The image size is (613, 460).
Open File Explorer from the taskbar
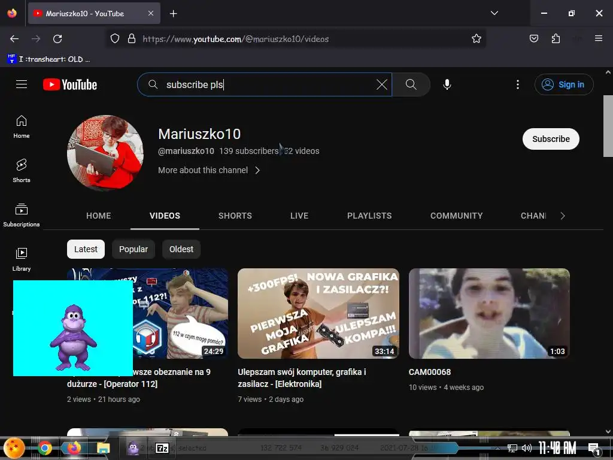point(103,448)
